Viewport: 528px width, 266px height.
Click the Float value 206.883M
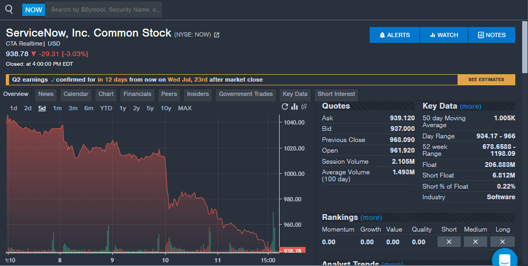pyautogui.click(x=500, y=165)
